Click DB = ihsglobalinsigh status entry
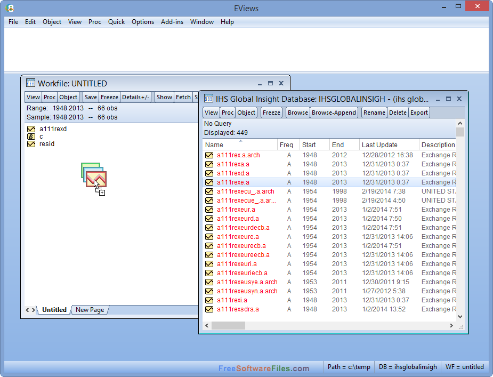This screenshot has width=493, height=377. tap(408, 367)
